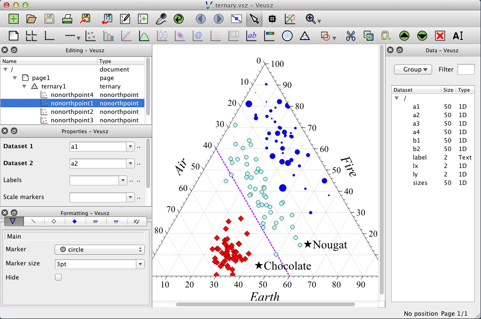The height and width of the screenshot is (319, 481).
Task: Click the dataset Filter field
Action: [466, 69]
